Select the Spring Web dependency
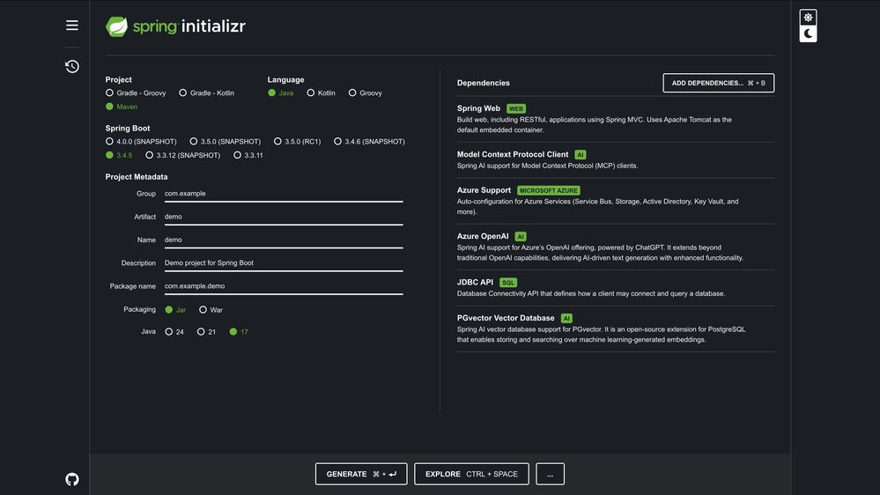Viewport: 880px width, 495px height. tap(615, 119)
